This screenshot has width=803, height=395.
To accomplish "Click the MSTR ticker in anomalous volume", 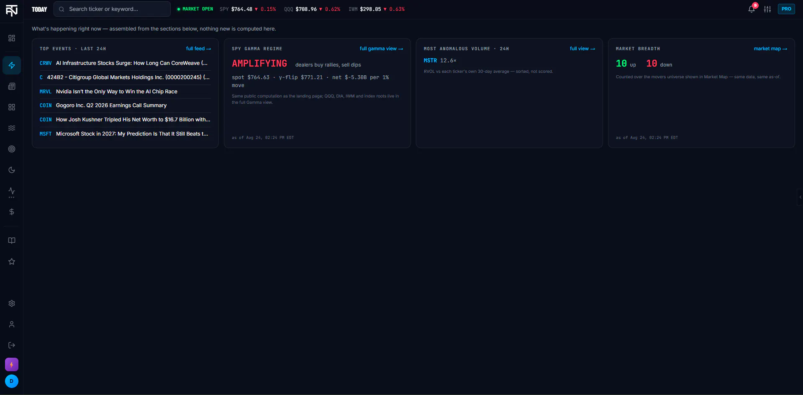I will pos(430,61).
